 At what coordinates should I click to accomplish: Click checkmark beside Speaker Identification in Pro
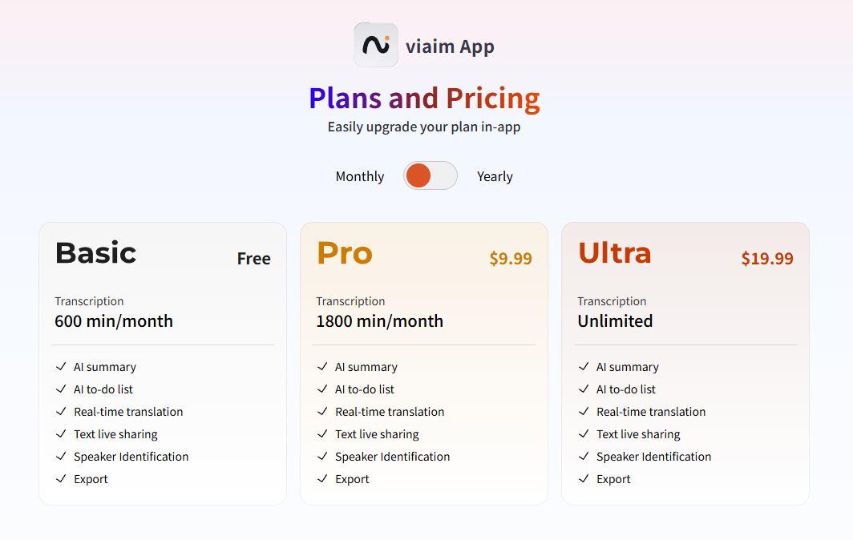click(322, 456)
